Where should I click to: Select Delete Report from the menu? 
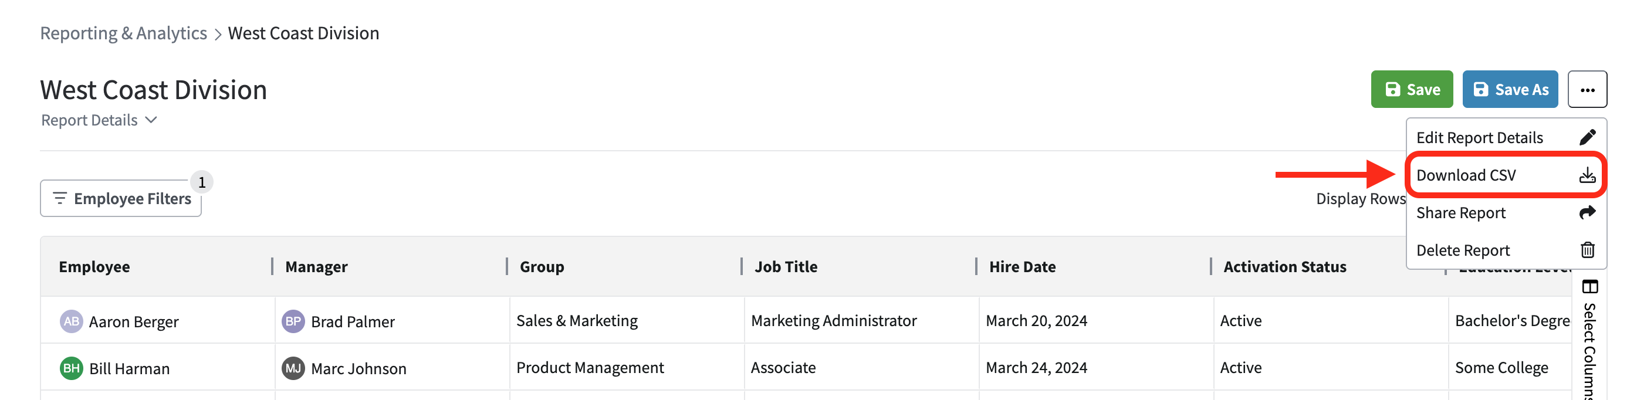1462,250
